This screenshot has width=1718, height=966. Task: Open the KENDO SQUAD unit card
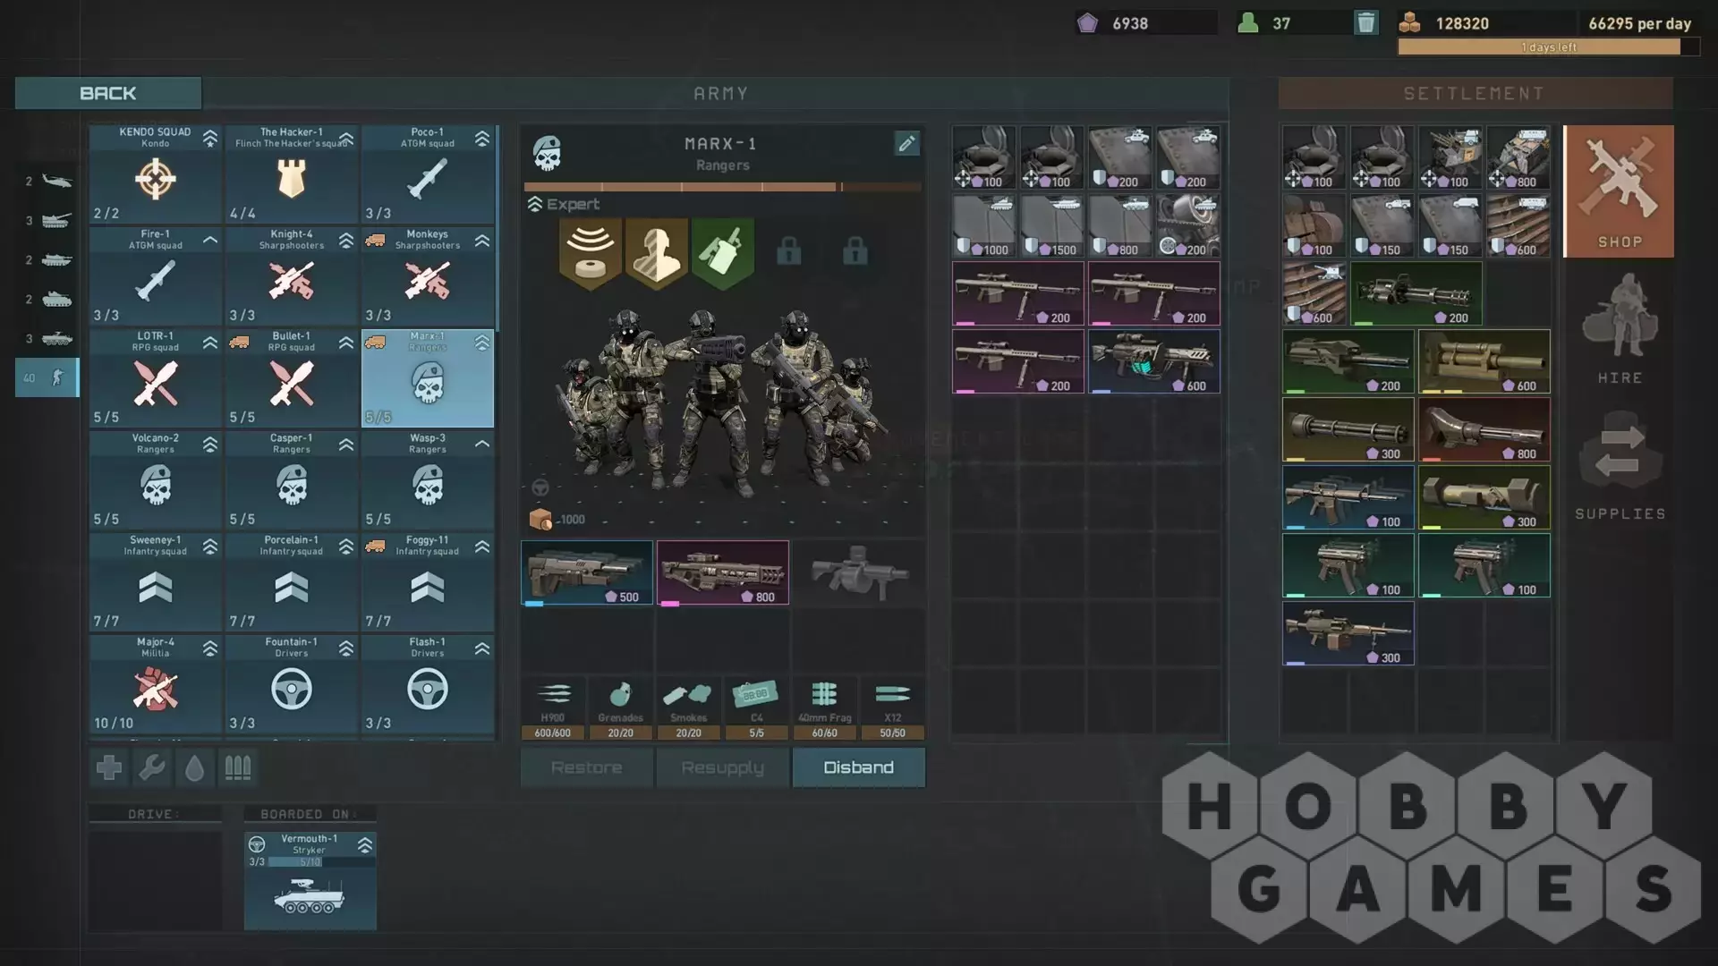pos(156,174)
